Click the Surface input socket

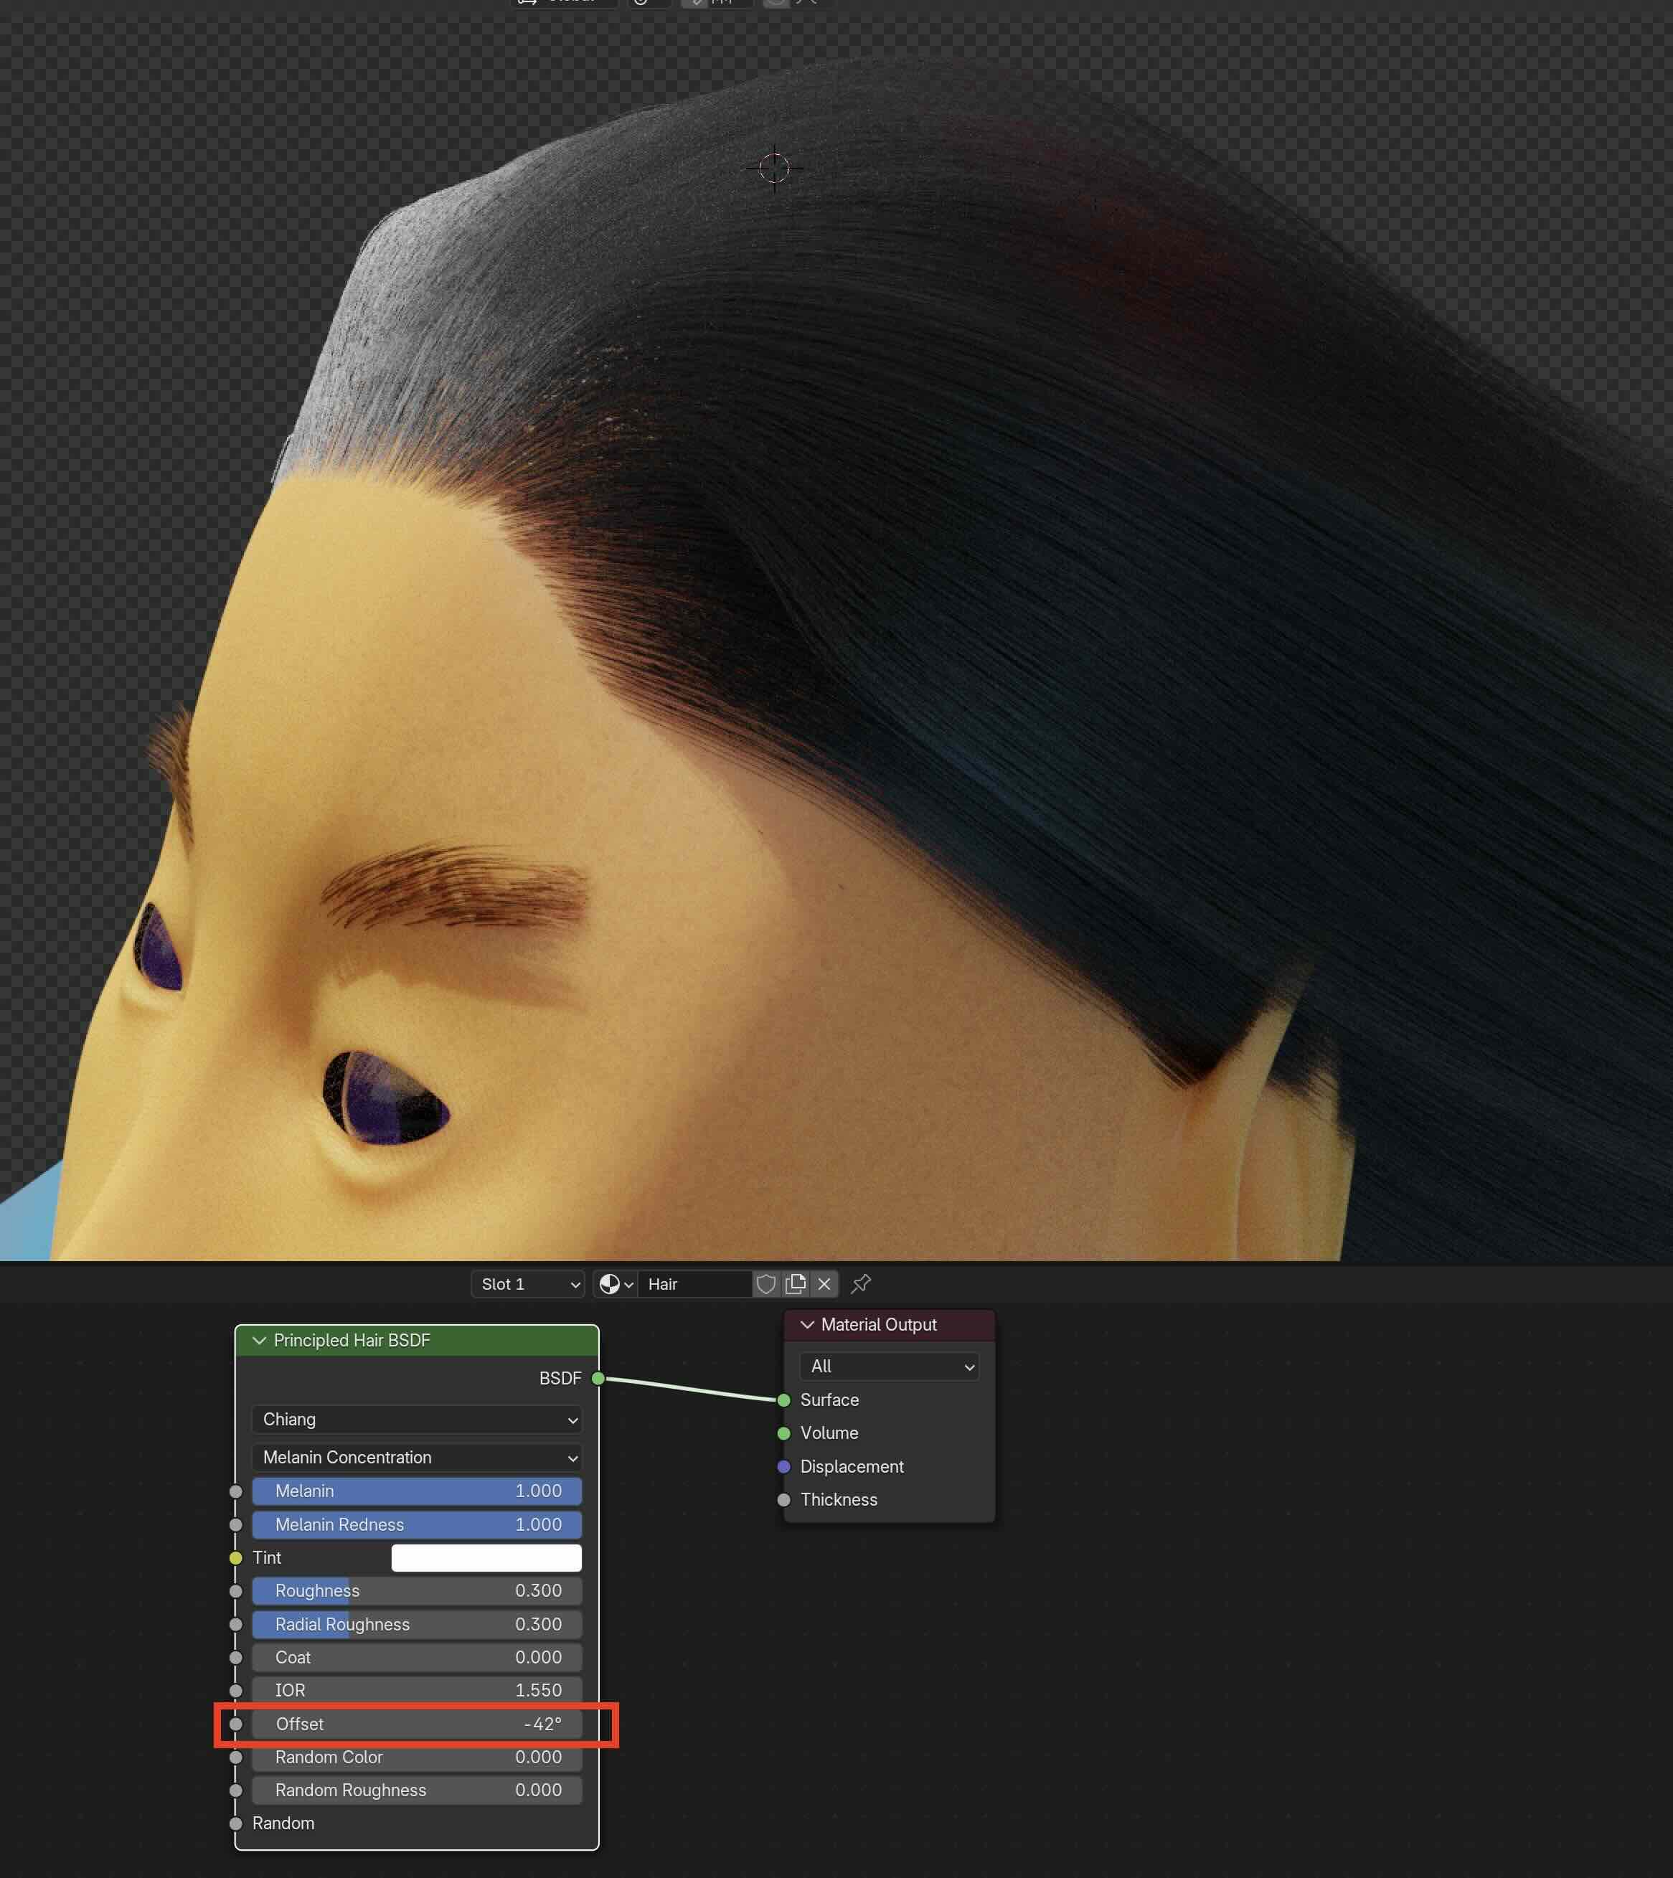tap(783, 1400)
